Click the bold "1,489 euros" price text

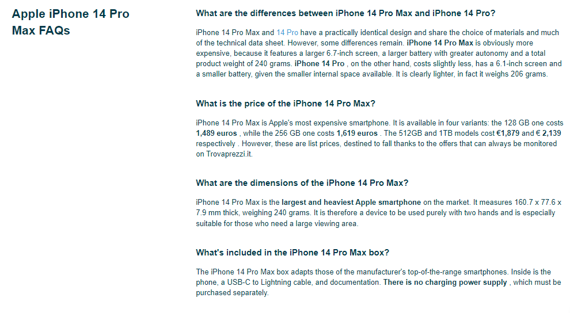pyautogui.click(x=216, y=133)
